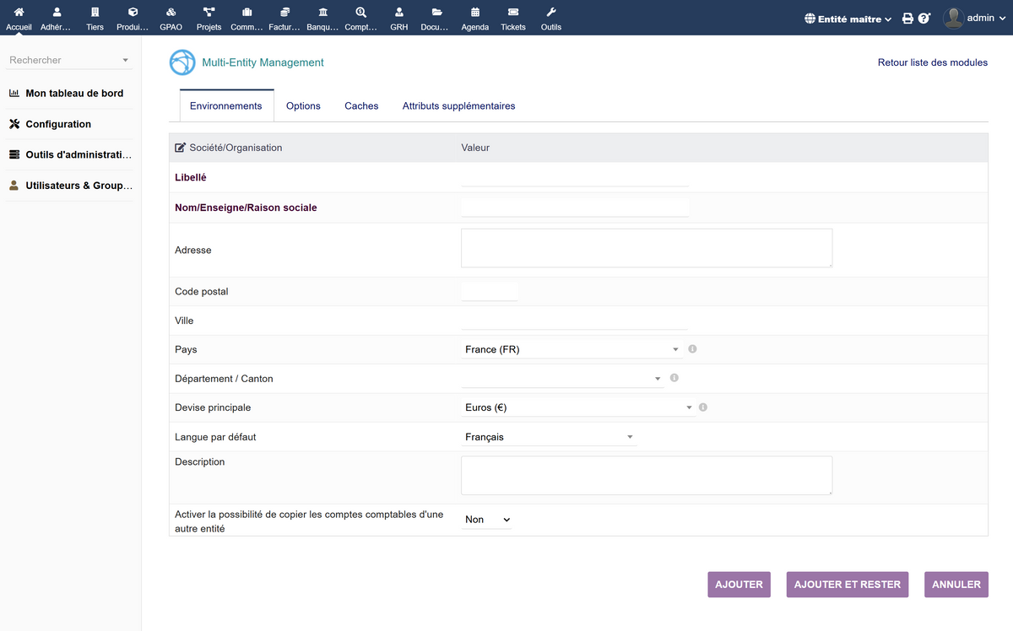Open the Accueil home icon
Viewport: 1013px width, 631px height.
[18, 17]
